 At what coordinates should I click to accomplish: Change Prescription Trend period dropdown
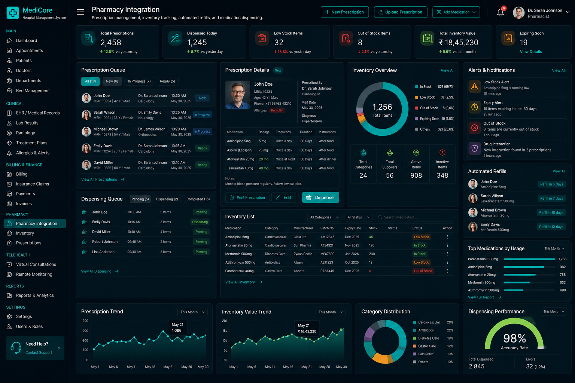point(192,312)
